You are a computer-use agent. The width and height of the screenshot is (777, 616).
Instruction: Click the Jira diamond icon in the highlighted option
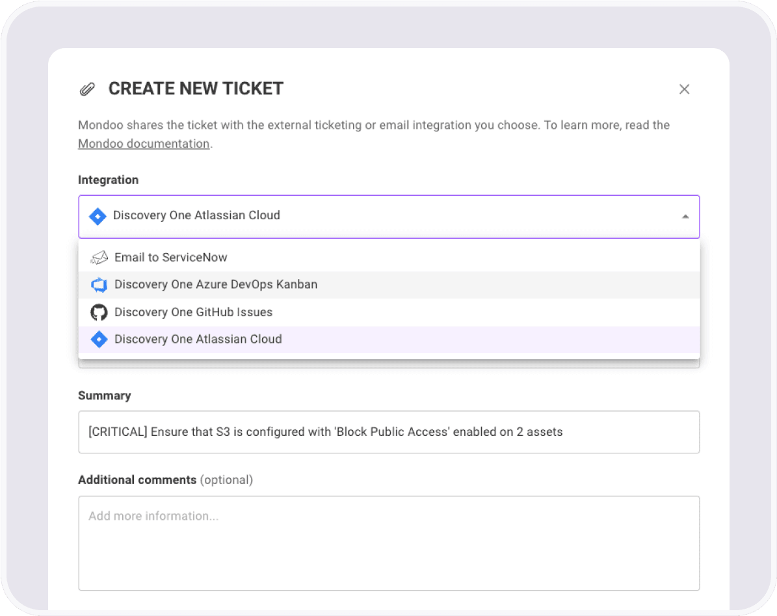[x=98, y=339]
